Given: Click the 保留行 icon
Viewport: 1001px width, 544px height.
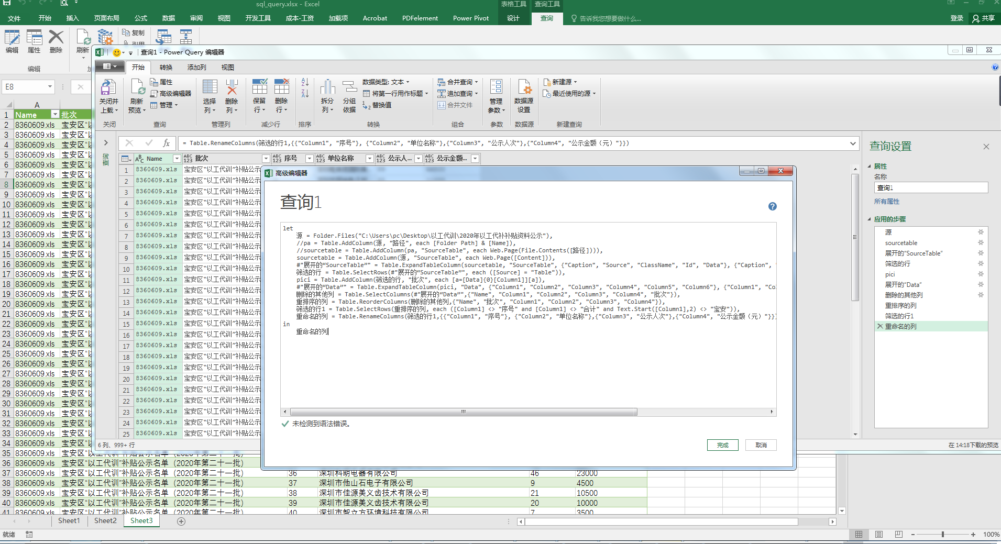Looking at the screenshot, I should pyautogui.click(x=259, y=87).
